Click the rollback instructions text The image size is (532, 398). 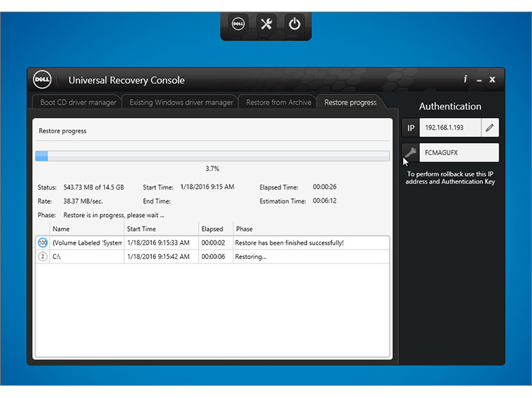(450, 177)
